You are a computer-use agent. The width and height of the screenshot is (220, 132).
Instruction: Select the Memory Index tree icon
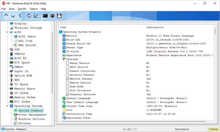12,97
